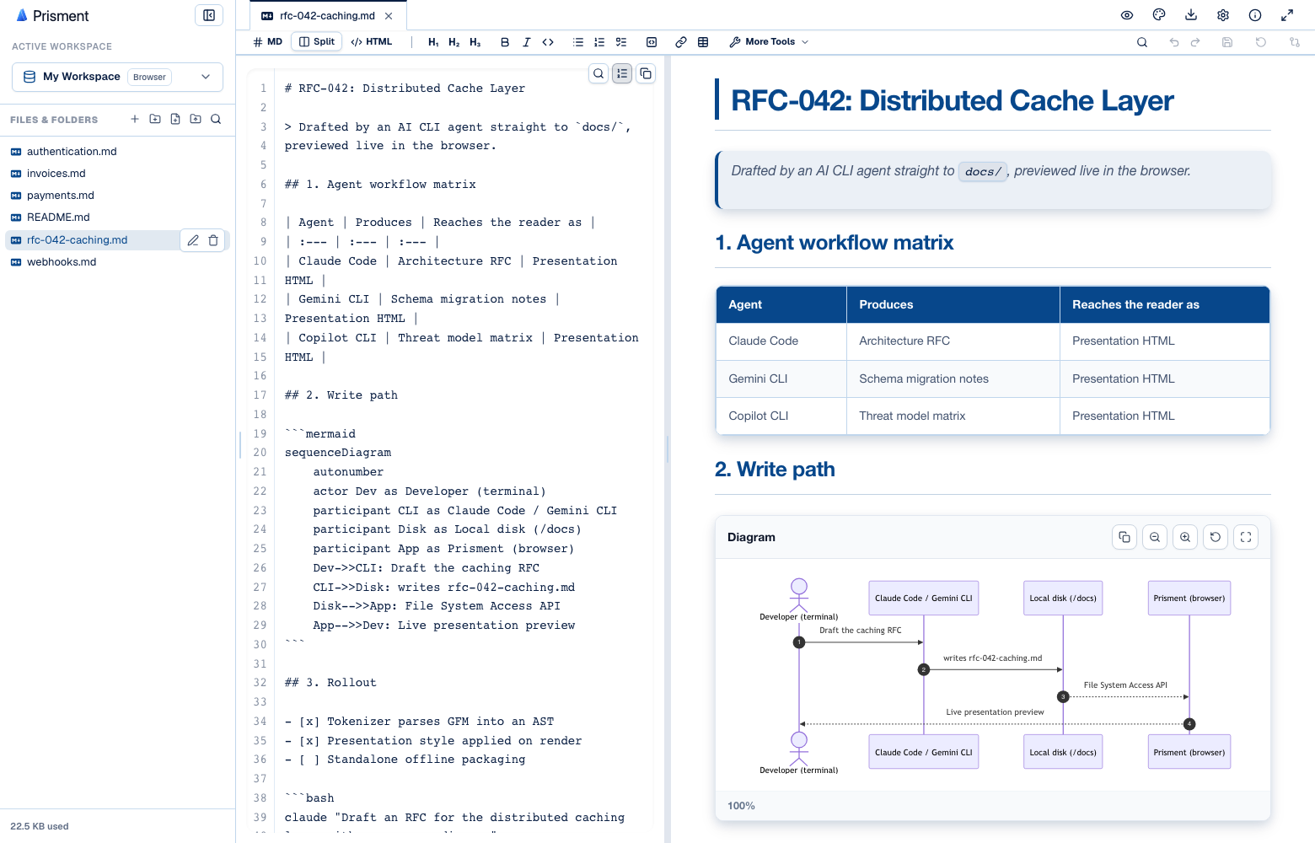Viewport: 1315px width, 843px height.
Task: Undo the last edit
Action: point(1174,42)
